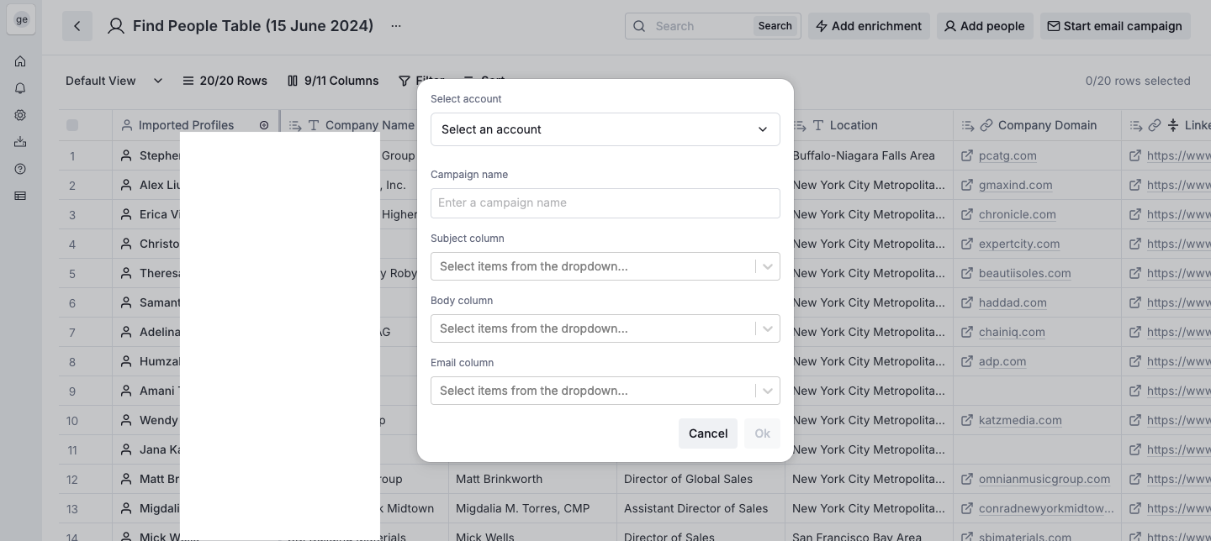This screenshot has width=1211, height=541.
Task: Open external link icon for pcatg.com
Action: click(x=967, y=155)
